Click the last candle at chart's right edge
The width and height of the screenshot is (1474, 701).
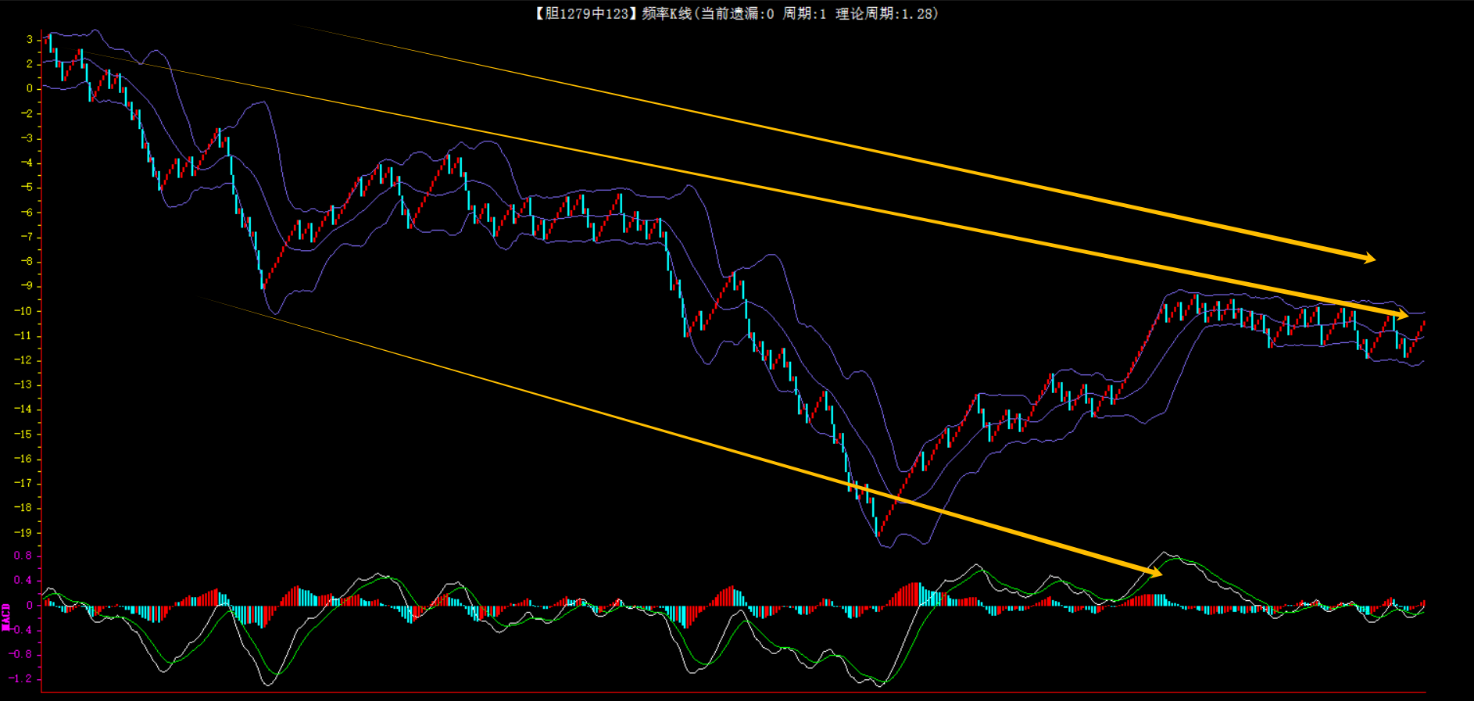point(1422,324)
